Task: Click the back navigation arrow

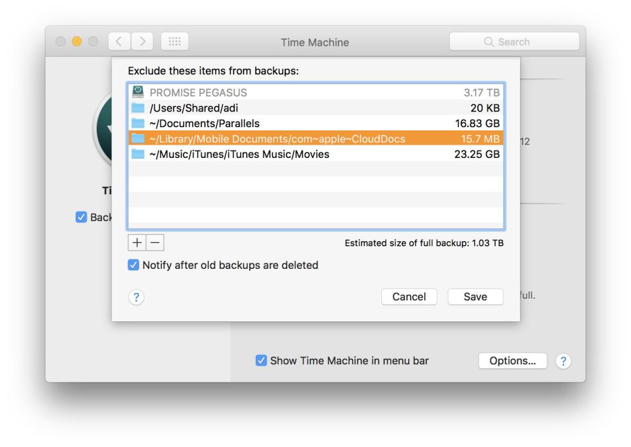Action: pyautogui.click(x=119, y=40)
